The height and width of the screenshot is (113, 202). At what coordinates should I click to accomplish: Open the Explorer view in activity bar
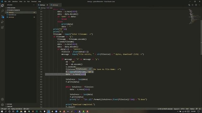2,6
